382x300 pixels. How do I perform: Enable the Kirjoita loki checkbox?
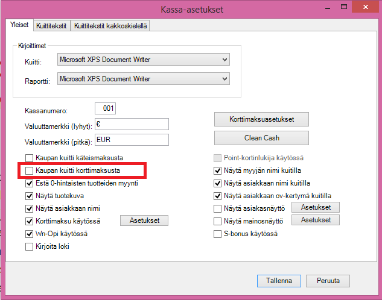[29, 246]
